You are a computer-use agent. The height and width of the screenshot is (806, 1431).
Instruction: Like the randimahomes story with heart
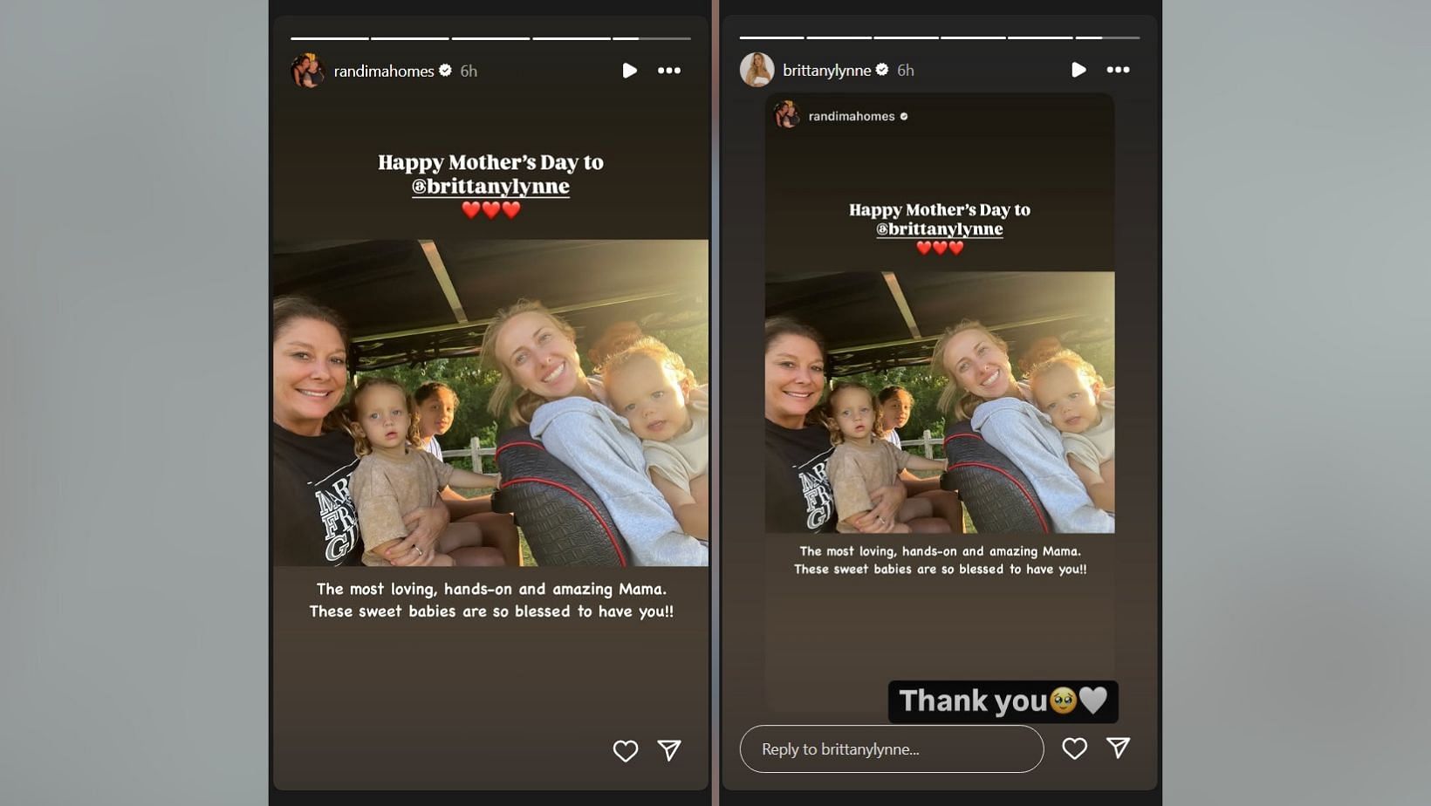click(x=626, y=751)
